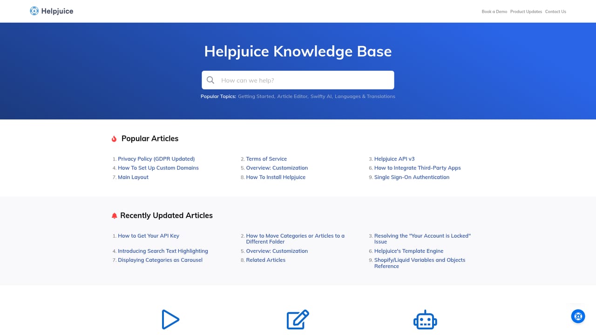This screenshot has height=335, width=596.
Task: Click the Popular Articles heading
Action: (150, 139)
